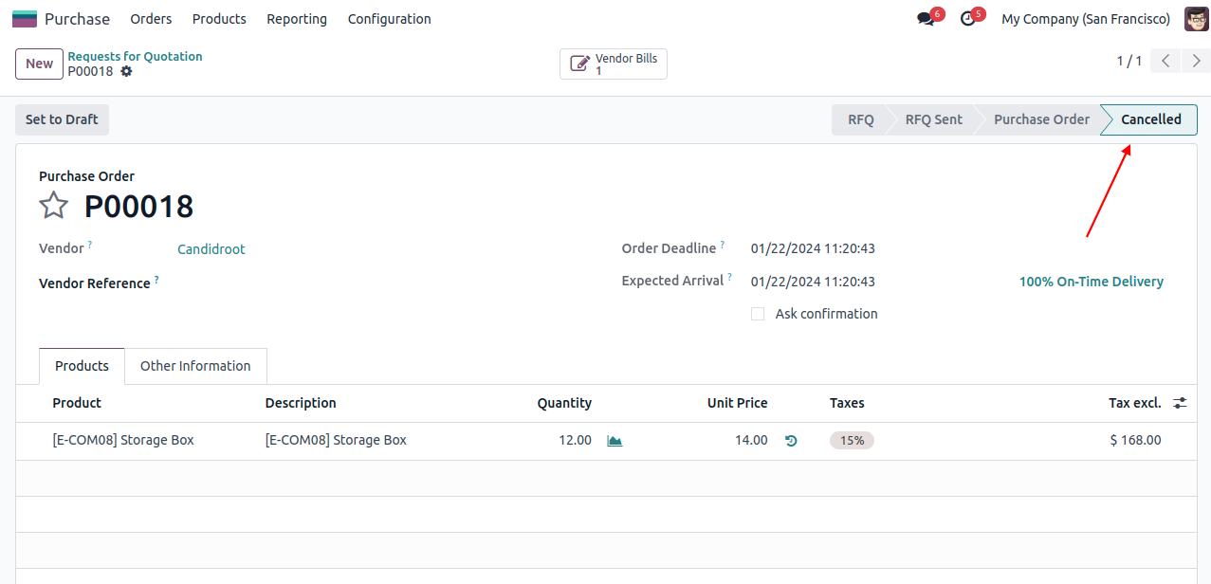This screenshot has height=584, width=1211.
Task: Click the Purchase app logo icon
Action: 25,19
